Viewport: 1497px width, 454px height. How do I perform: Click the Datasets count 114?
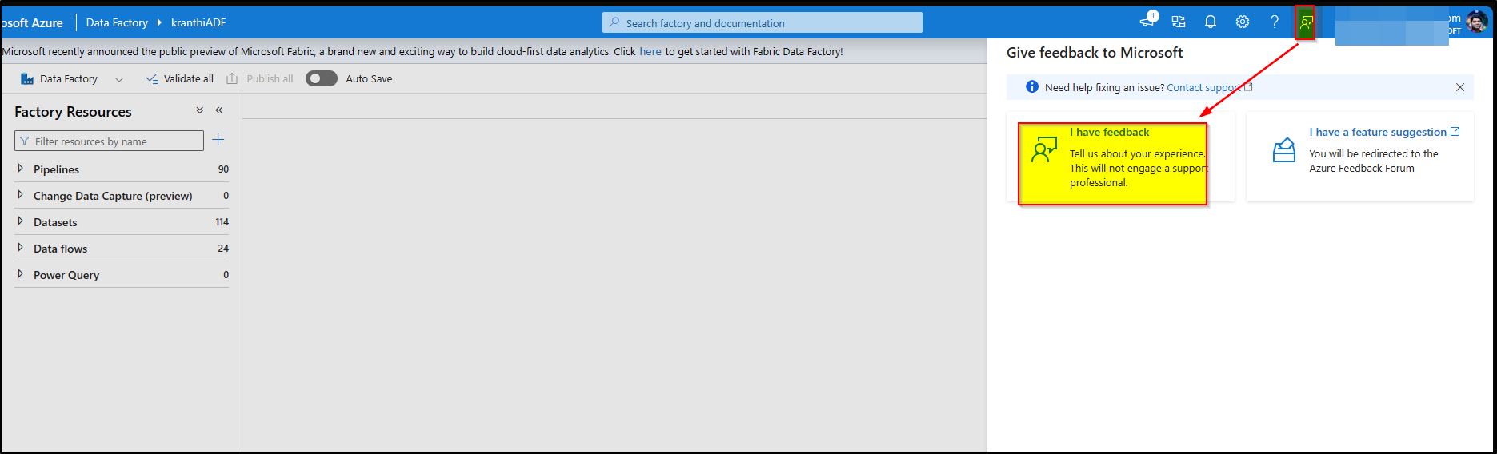tap(222, 222)
